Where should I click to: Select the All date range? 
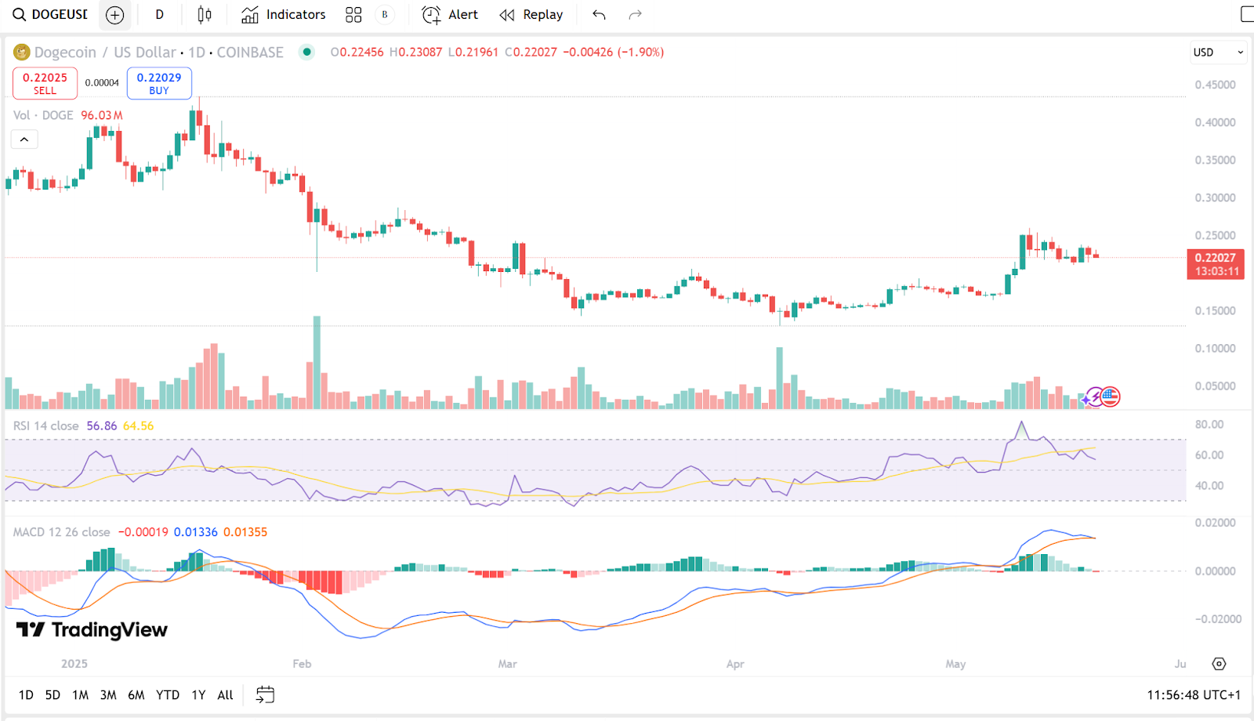coord(226,695)
